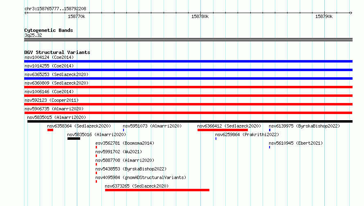Image resolution: width=364 pixels, height=206 pixels.
Task: Click the 158790k ruler label
Action: click(324, 16)
